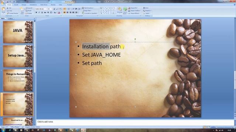Click the 'Set path' bullet text
Viewport: 236px width, 132px height.
pyautogui.click(x=92, y=63)
